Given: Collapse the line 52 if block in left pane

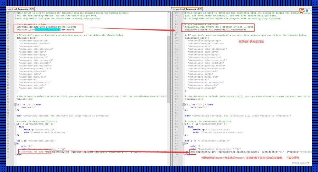Looking at the screenshot, I should (x=15, y=105).
